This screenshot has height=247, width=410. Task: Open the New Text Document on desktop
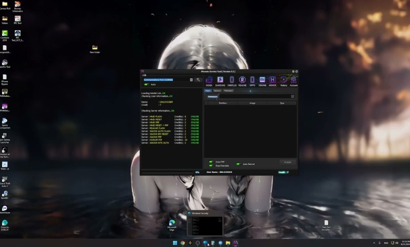point(326,225)
